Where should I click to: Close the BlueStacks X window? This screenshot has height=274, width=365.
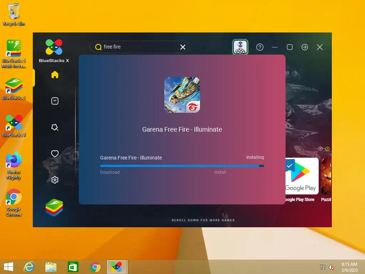(320, 47)
